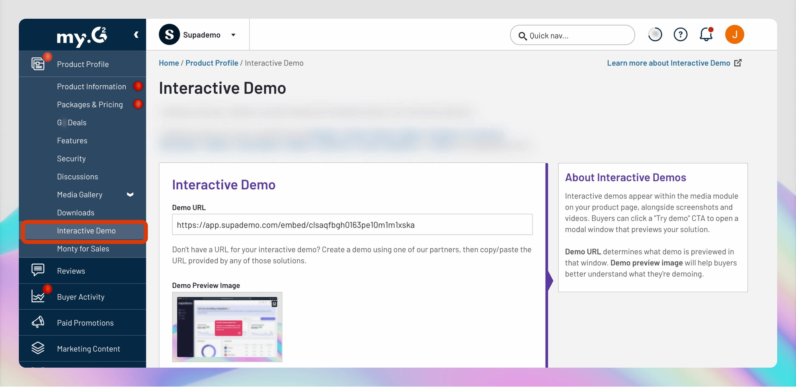Expand the Media Gallery submenu chevron
The image size is (796, 387).
[130, 194]
